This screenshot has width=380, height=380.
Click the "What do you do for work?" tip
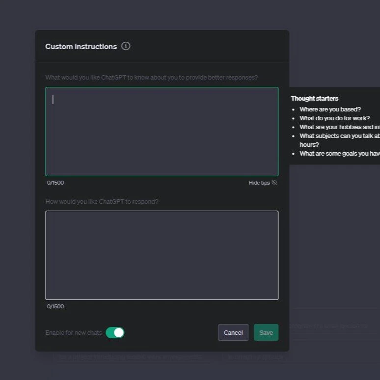pyautogui.click(x=334, y=118)
